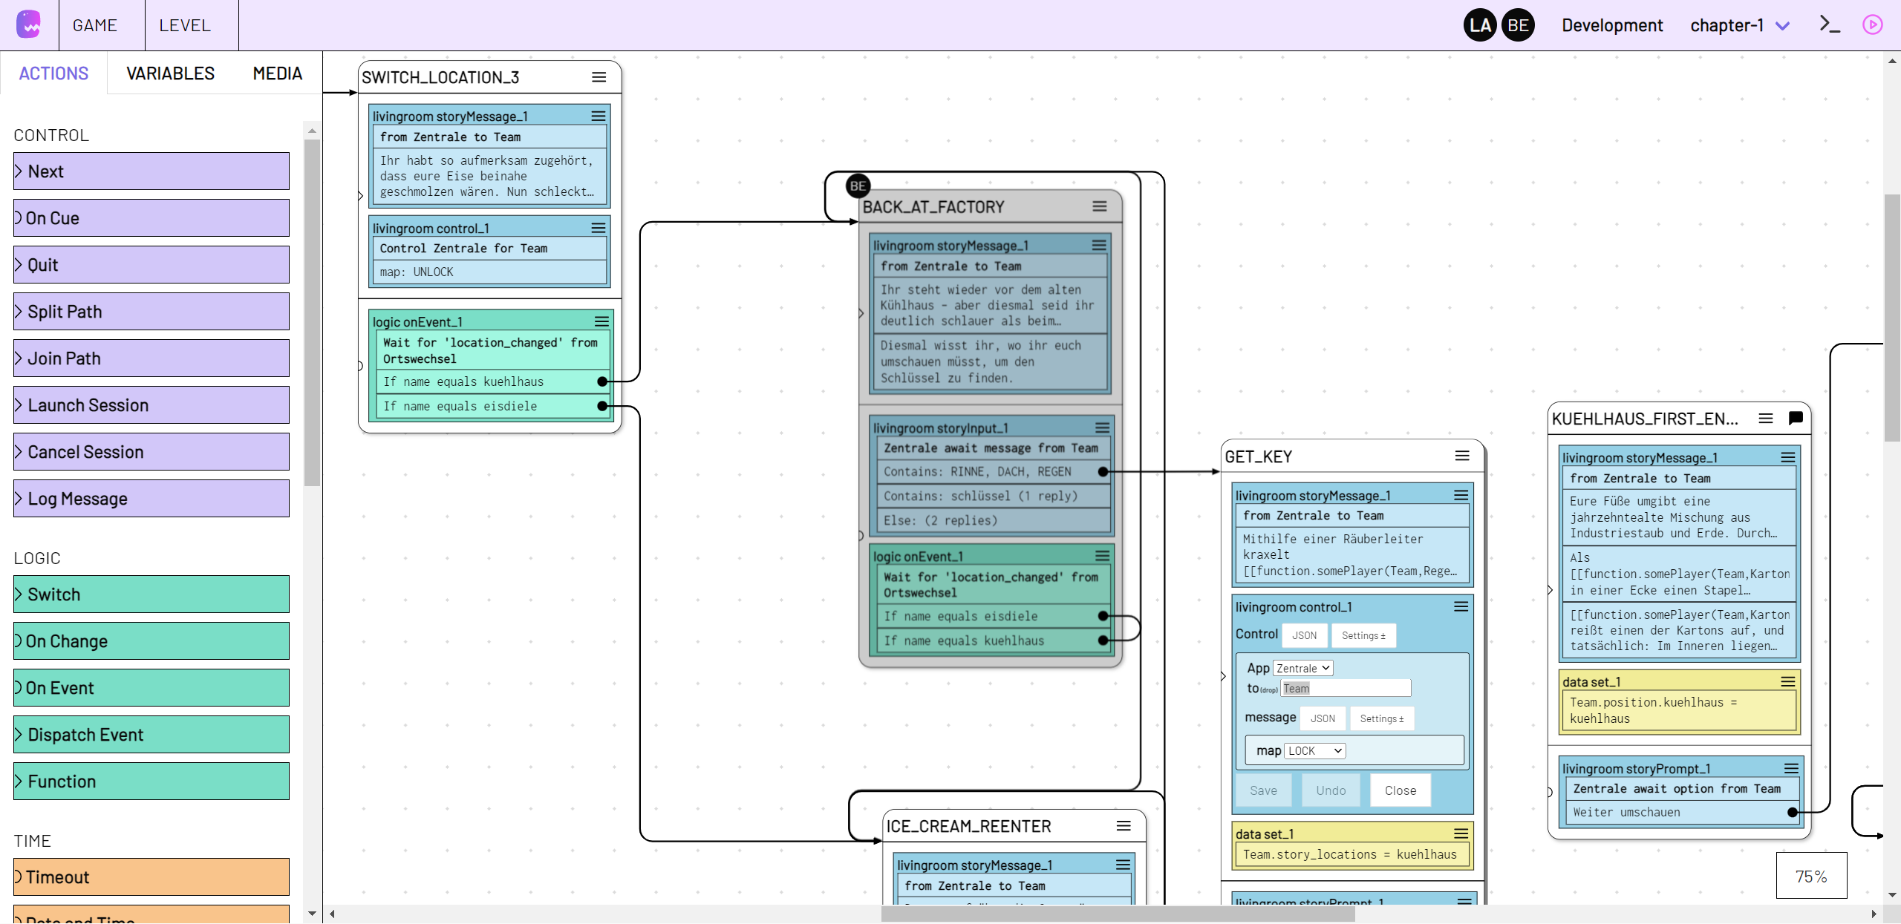The height and width of the screenshot is (924, 1901).
Task: Click the ACTIONS tab in sidebar
Action: [53, 73]
